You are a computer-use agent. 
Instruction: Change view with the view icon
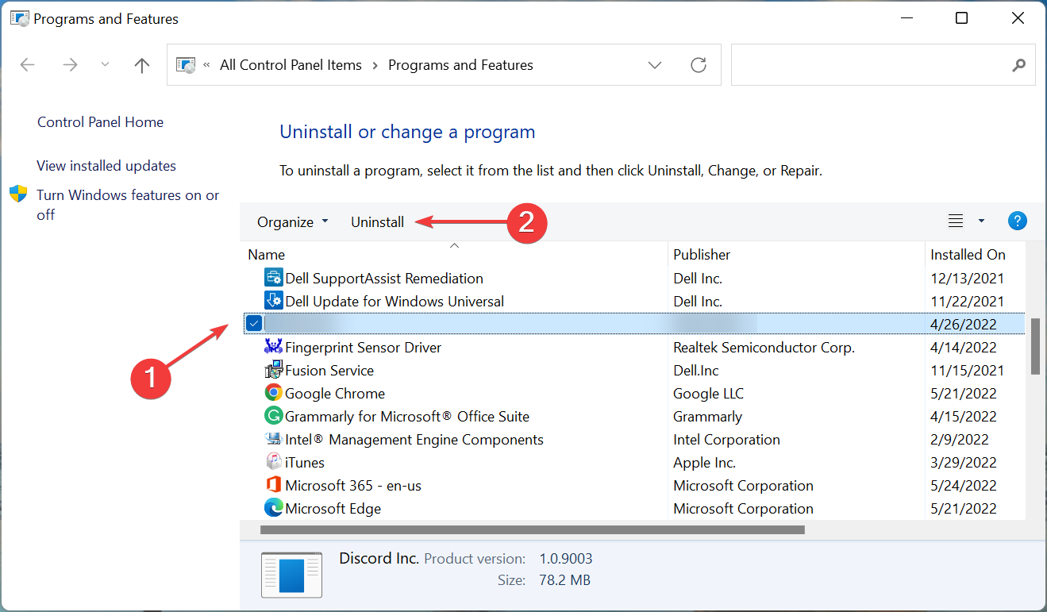[x=956, y=221]
